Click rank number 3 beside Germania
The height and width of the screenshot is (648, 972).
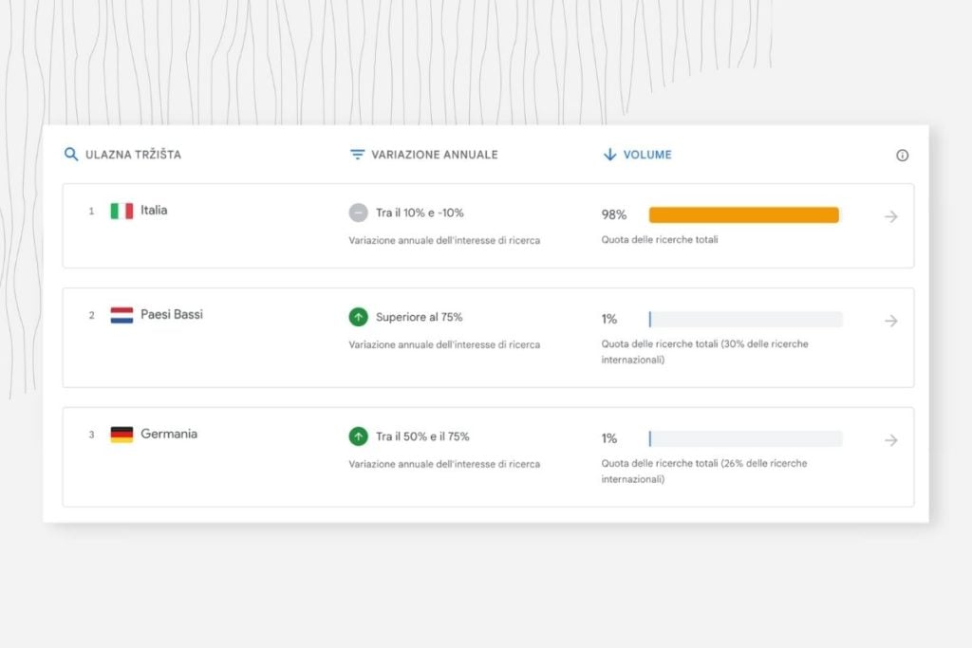(92, 435)
